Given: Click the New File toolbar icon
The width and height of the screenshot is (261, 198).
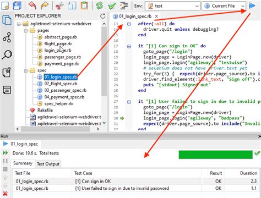Looking at the screenshot, I should (x=5, y=5).
